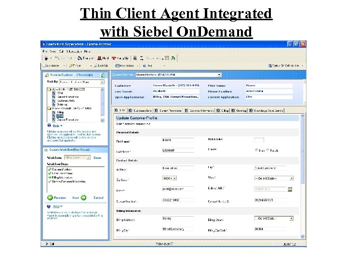Click the Current Workflow panel header icon

(x=46, y=150)
